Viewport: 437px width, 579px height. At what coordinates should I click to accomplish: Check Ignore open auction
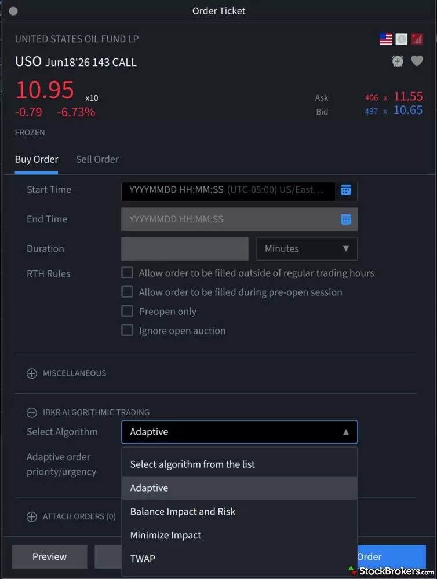[127, 330]
